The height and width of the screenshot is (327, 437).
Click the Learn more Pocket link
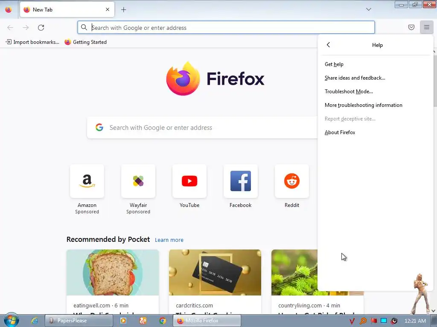[169, 240]
